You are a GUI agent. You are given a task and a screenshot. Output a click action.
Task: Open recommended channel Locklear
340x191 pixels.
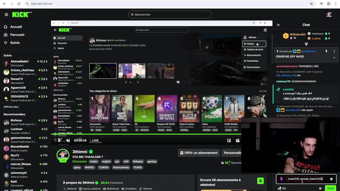click(x=25, y=131)
